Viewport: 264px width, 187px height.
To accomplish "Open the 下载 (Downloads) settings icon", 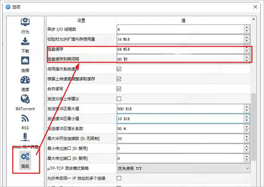I will point(25,41).
